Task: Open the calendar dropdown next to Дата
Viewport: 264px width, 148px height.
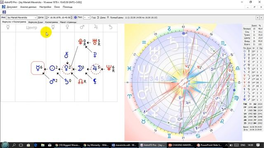Action: pyautogui.click(x=47, y=17)
